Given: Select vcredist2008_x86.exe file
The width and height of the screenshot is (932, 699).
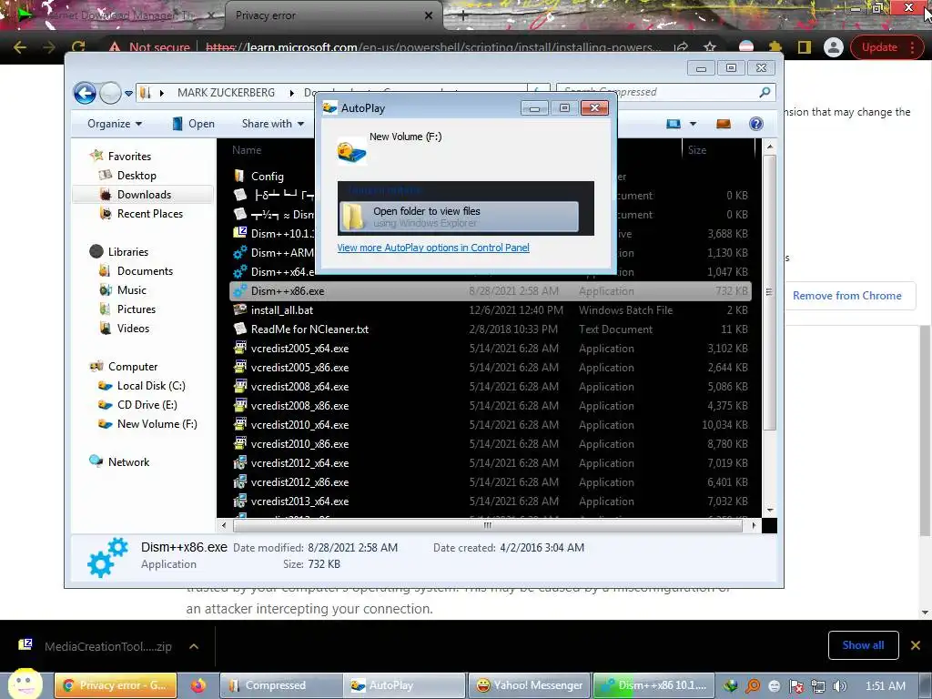Looking at the screenshot, I should pyautogui.click(x=299, y=405).
